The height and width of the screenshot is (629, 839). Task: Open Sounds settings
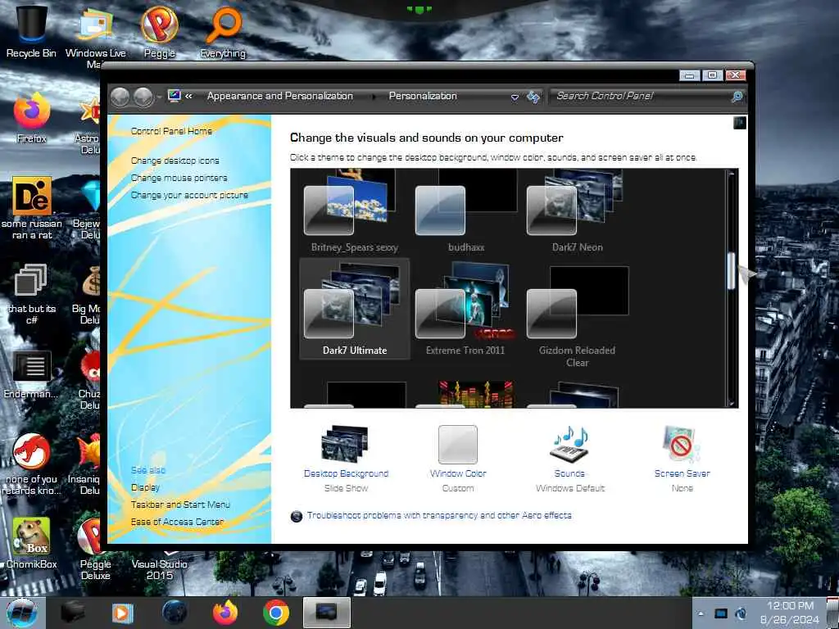pyautogui.click(x=570, y=459)
